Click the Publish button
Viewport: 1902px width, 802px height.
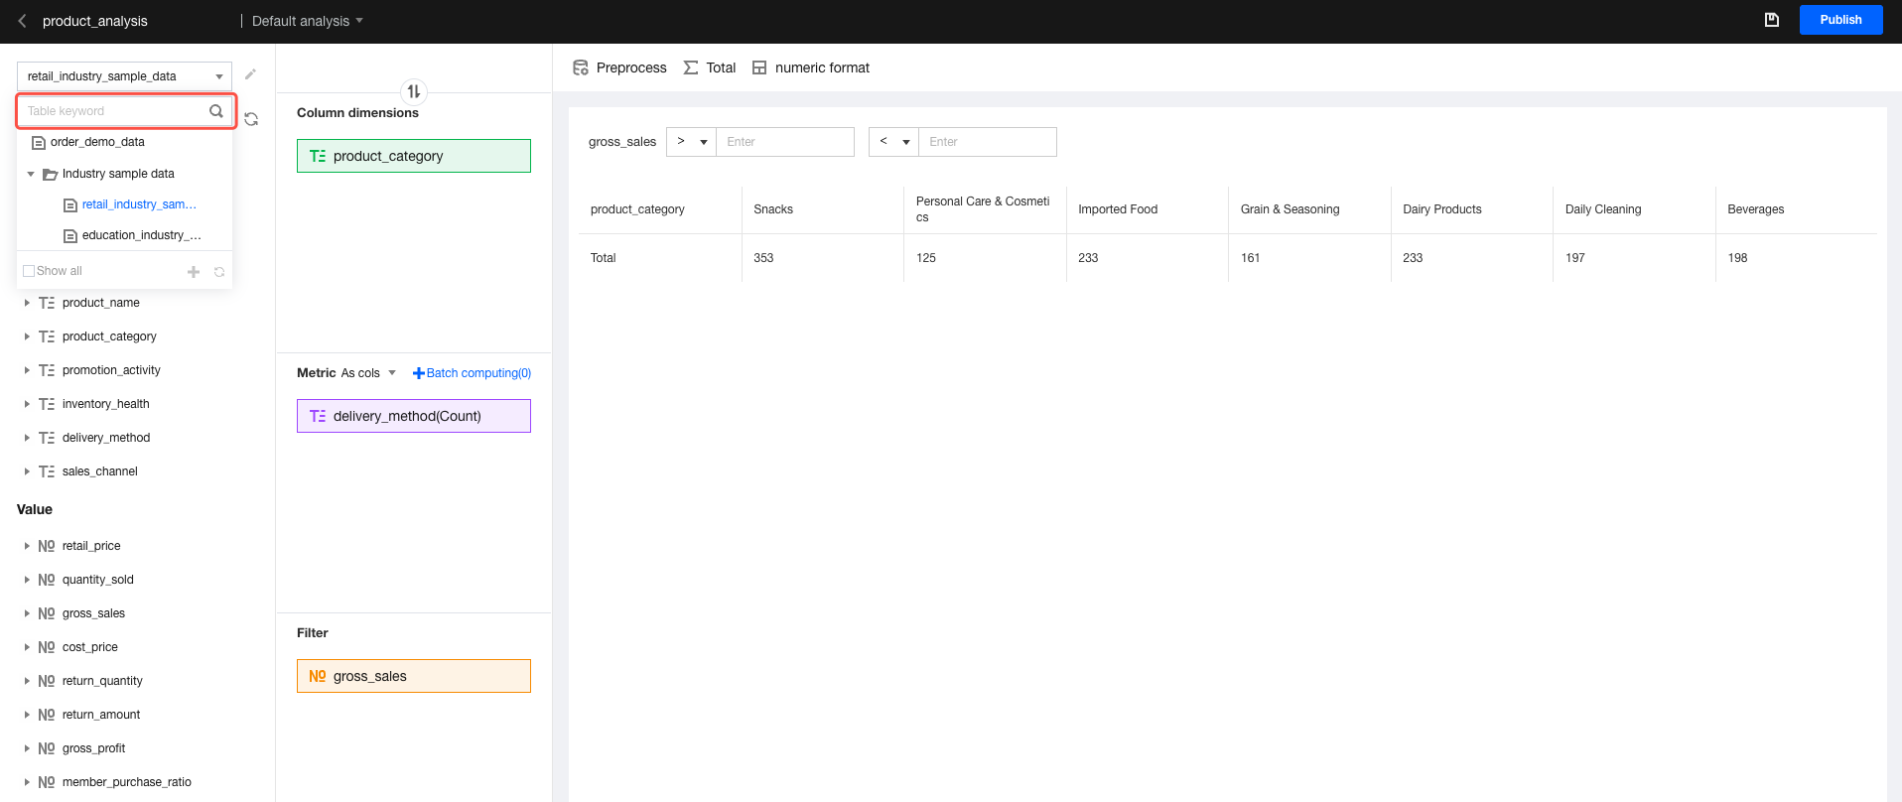(x=1840, y=20)
